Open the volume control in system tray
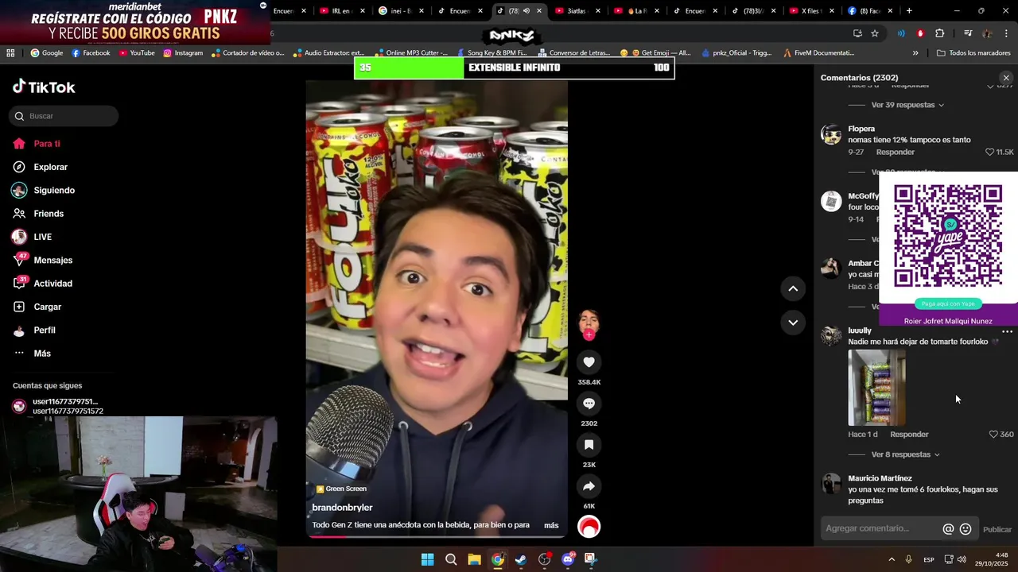Image resolution: width=1018 pixels, height=572 pixels. 962,560
